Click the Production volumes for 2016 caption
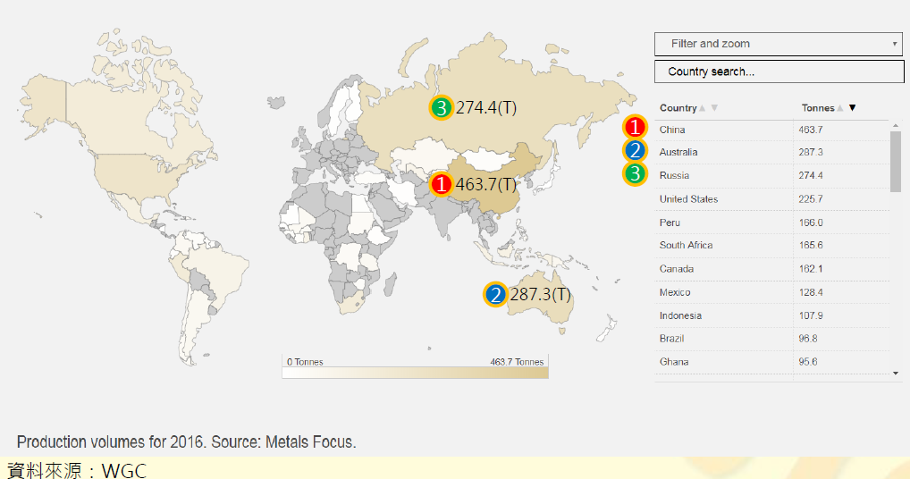 [186, 441]
